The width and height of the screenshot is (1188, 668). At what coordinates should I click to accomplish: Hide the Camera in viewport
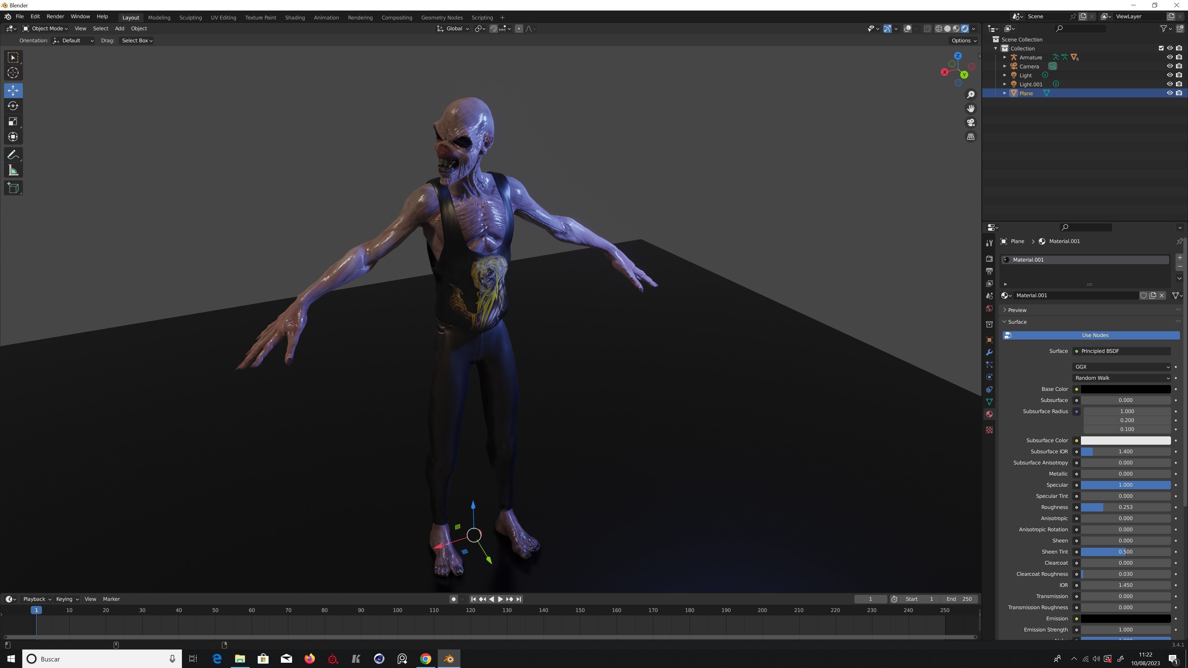tap(1170, 66)
